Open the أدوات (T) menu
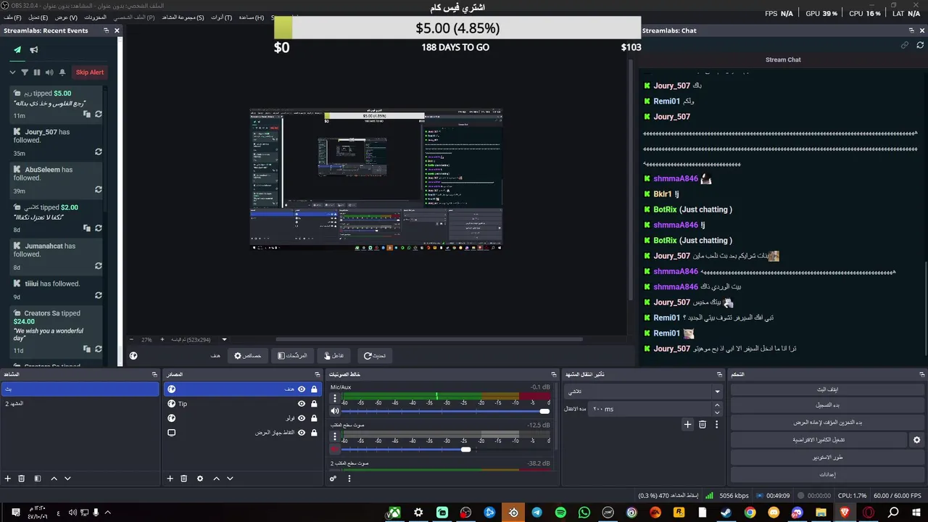The width and height of the screenshot is (928, 522). 221,17
